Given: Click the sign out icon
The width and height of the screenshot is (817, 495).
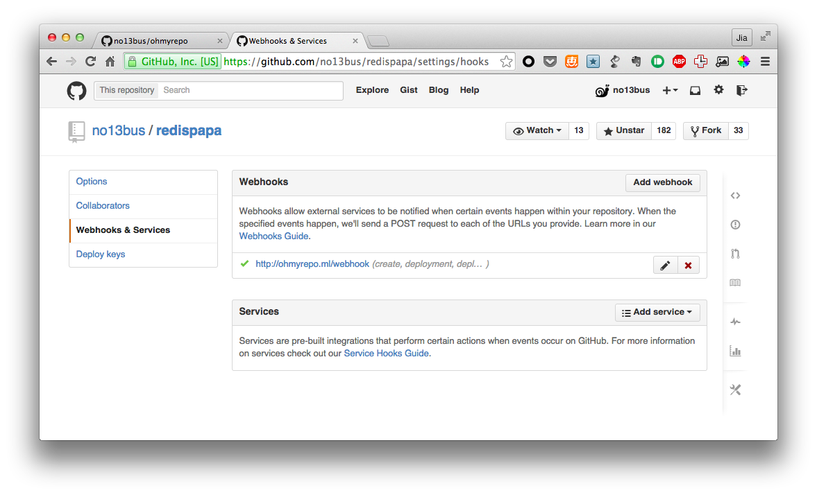Looking at the screenshot, I should 741,90.
